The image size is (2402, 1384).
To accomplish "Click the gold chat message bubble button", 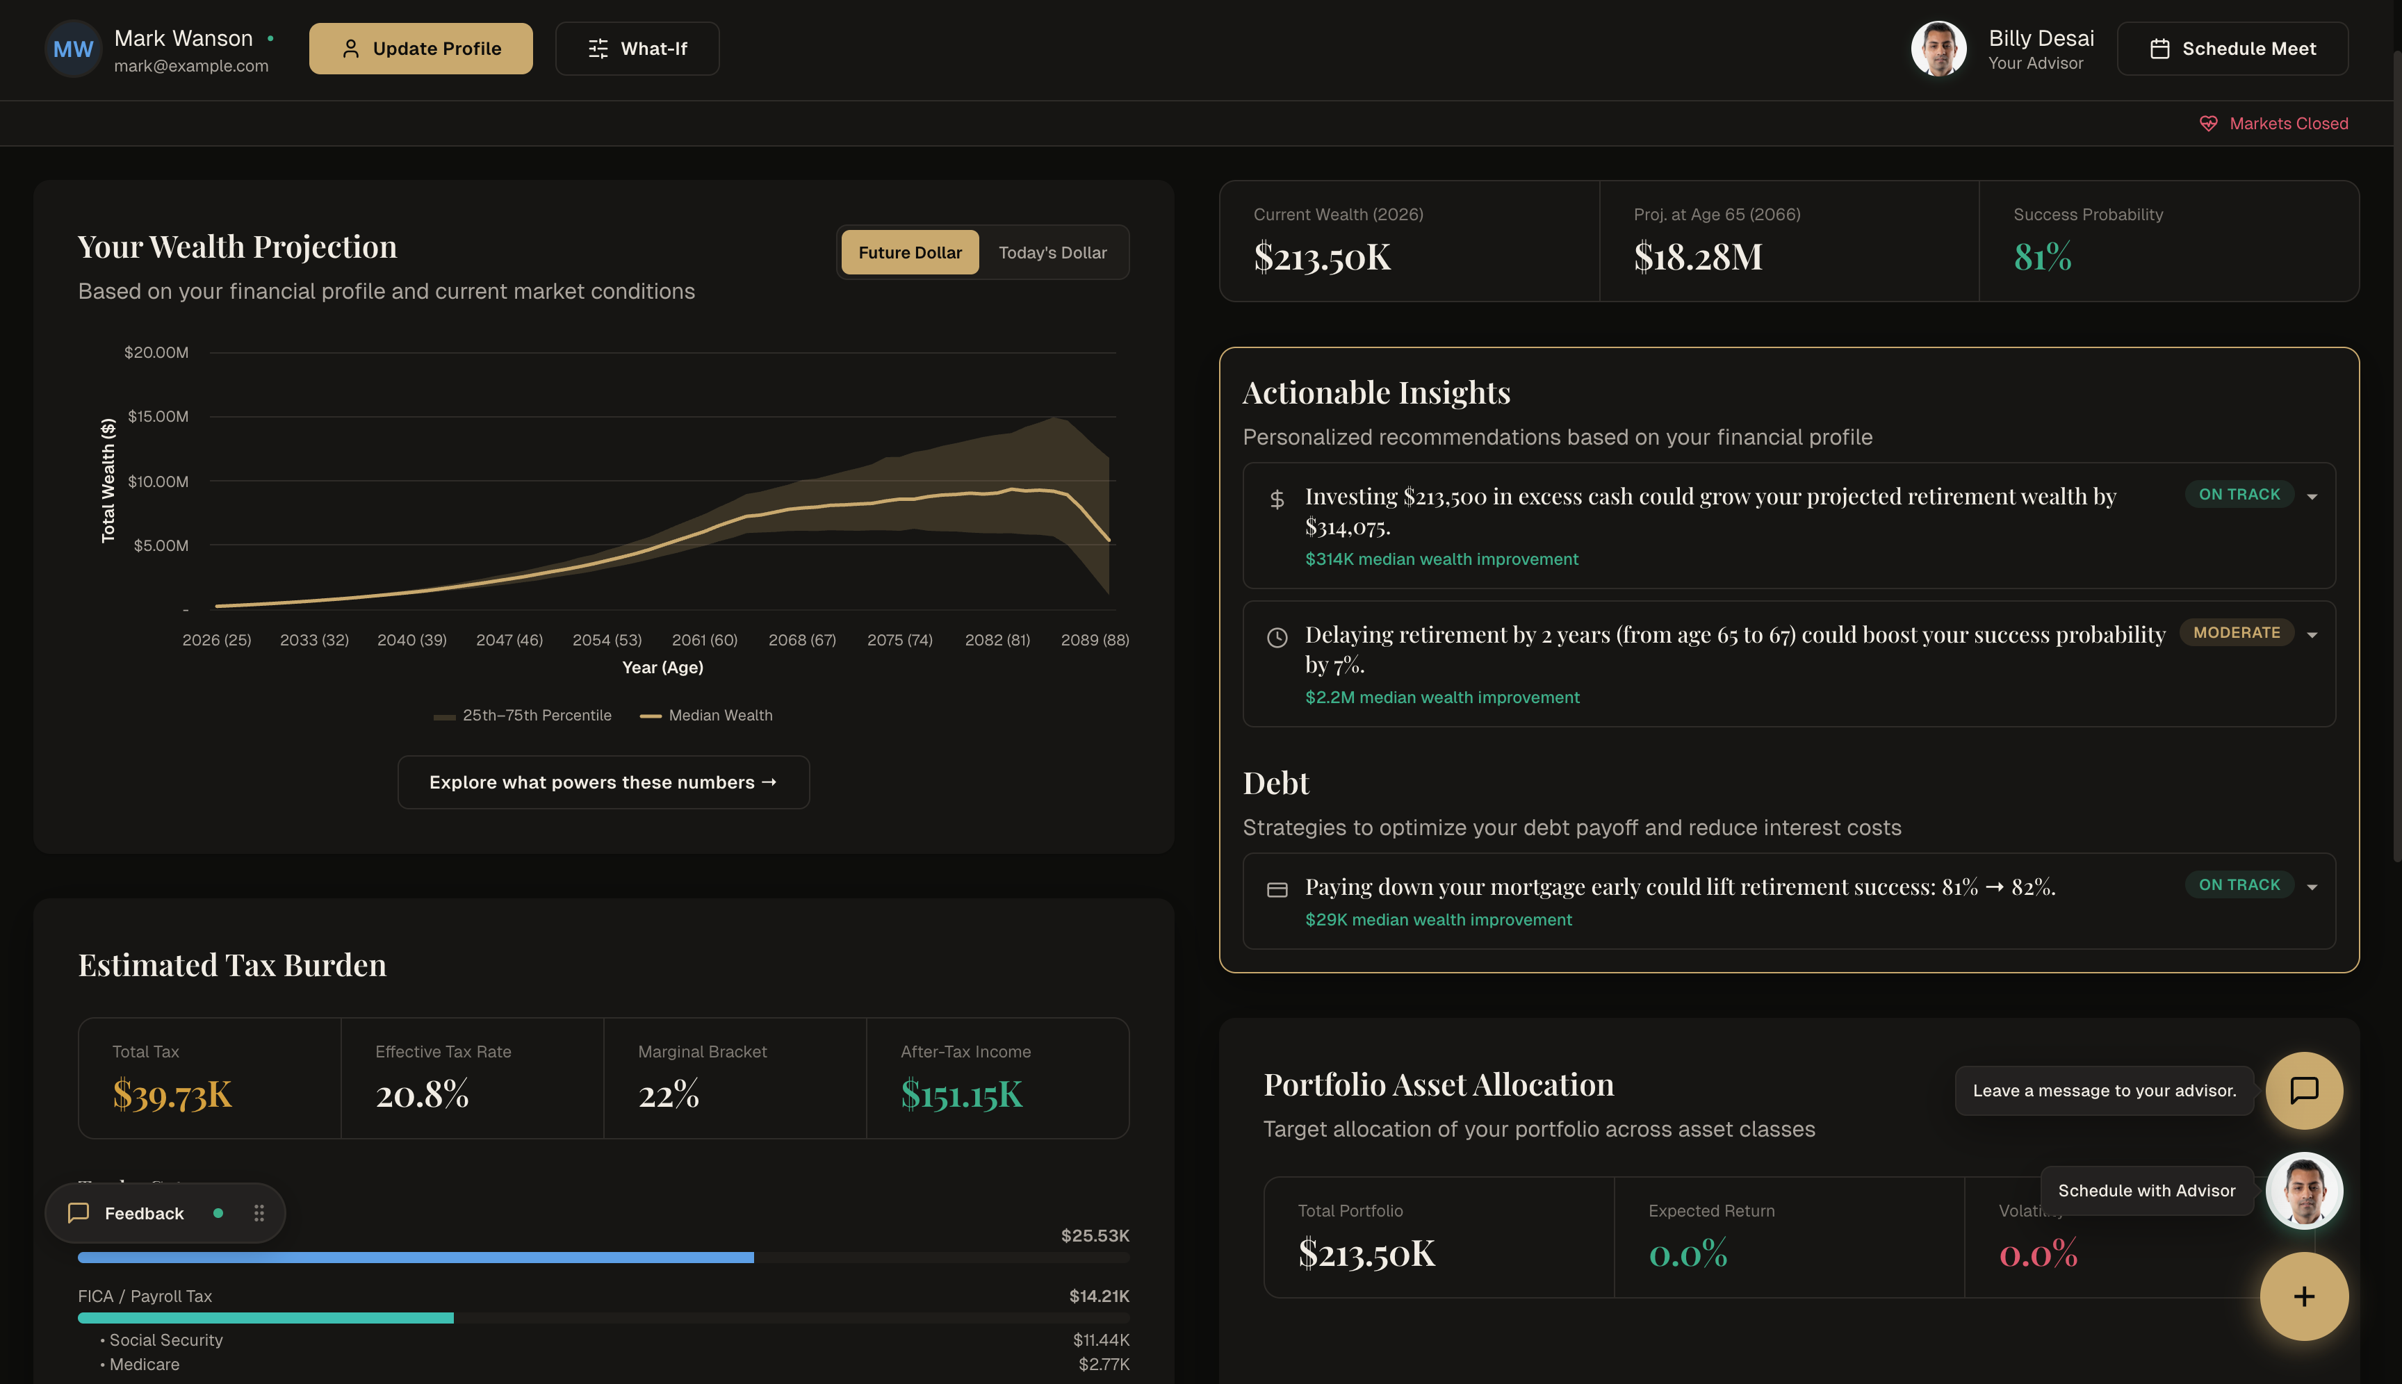I will [2303, 1090].
